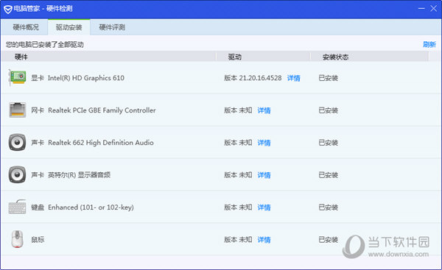Close the 硬件检测 window
This screenshot has height=270, width=442.
[434, 9]
